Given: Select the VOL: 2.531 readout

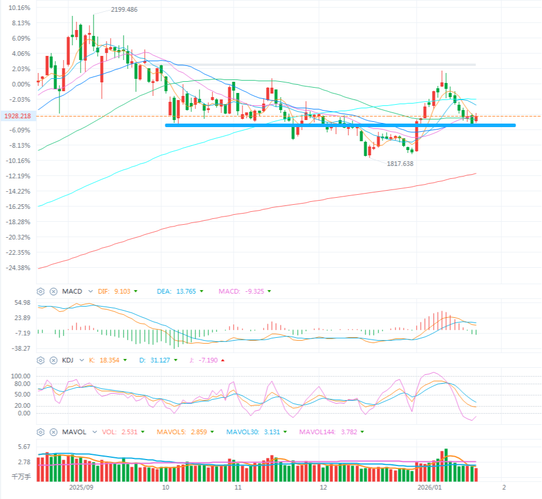Looking at the screenshot, I should pyautogui.click(x=119, y=432).
